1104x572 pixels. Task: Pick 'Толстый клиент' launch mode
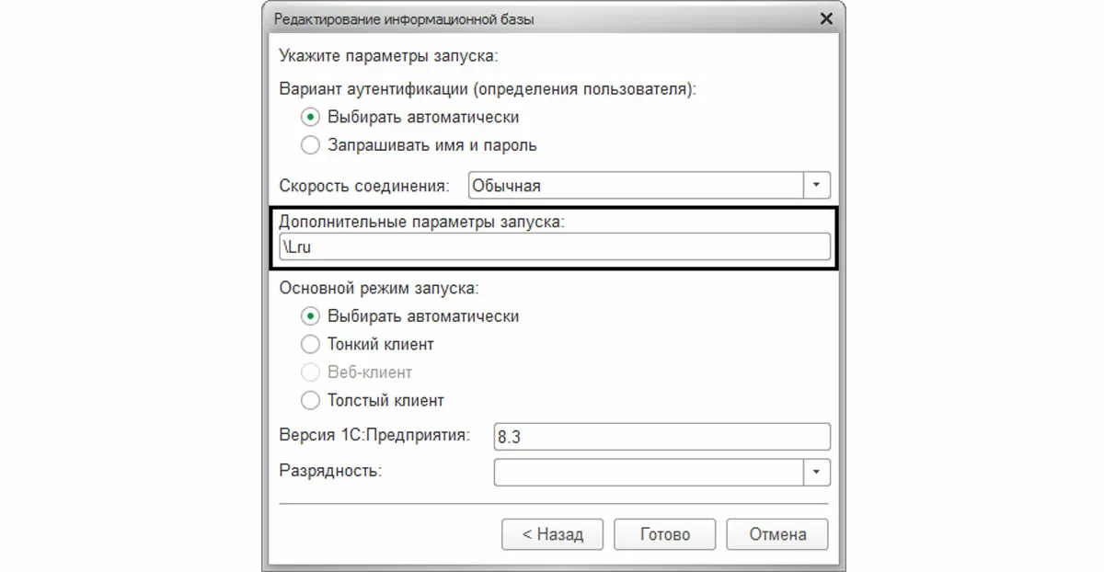click(x=311, y=401)
